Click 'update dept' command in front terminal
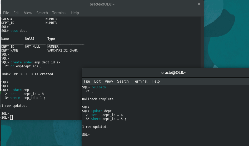Image resolution: width=249 pixels, height=146 pixels. pyautogui.click(x=102, y=111)
